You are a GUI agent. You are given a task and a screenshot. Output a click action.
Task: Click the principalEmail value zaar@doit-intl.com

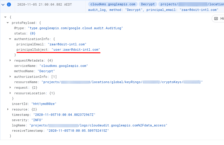[x=67, y=44]
